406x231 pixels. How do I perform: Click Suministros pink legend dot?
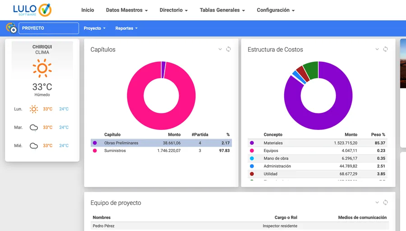point(95,151)
